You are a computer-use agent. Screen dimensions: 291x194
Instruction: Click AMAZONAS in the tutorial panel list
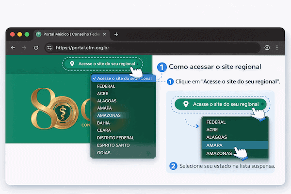tap(219, 154)
